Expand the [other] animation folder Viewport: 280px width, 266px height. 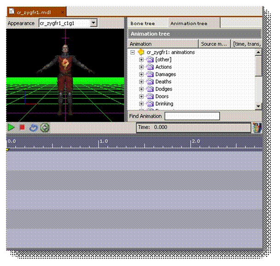click(x=141, y=60)
